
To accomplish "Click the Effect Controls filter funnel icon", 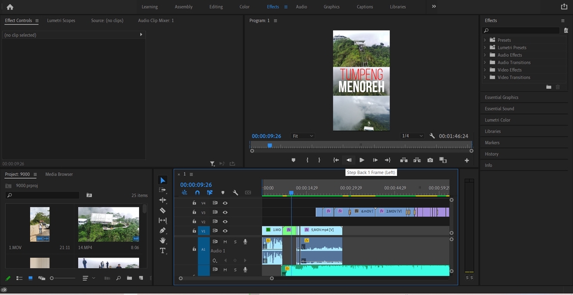I will (212, 164).
